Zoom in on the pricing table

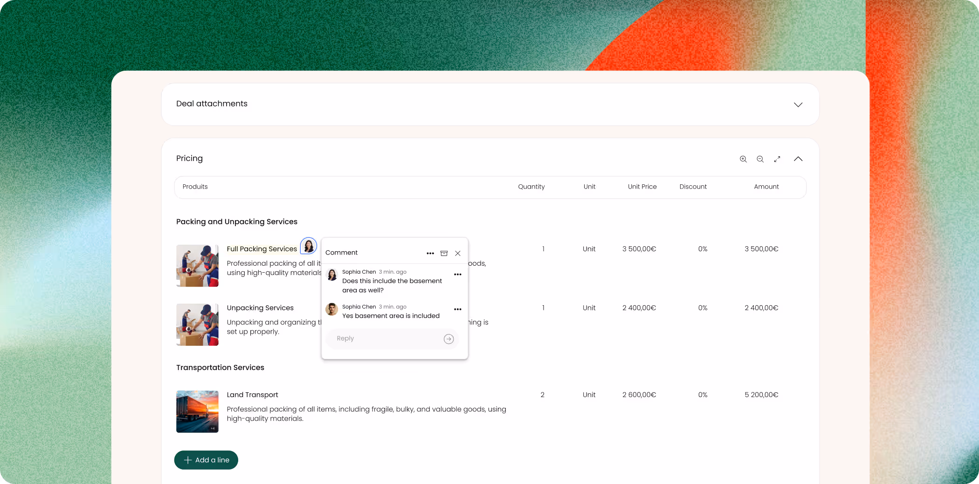click(x=743, y=159)
